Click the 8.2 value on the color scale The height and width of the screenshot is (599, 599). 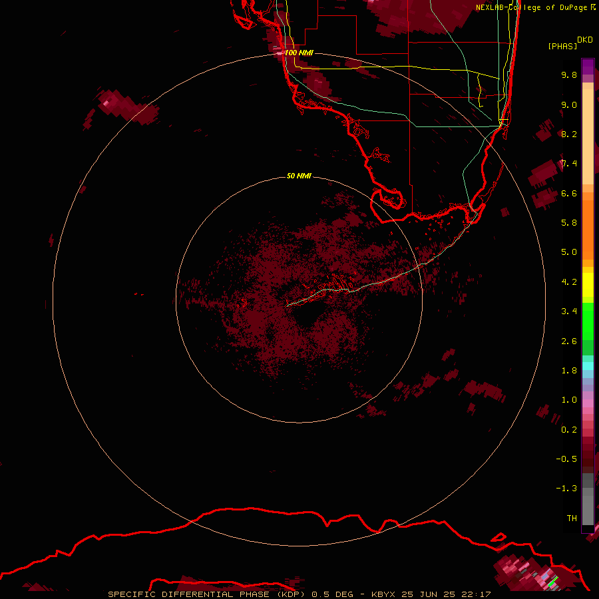click(x=569, y=134)
